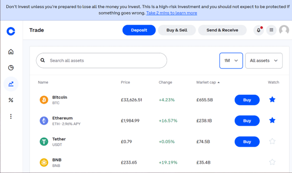Remove Bitcoin from watchlist via star
292x173 pixels.
point(272,100)
